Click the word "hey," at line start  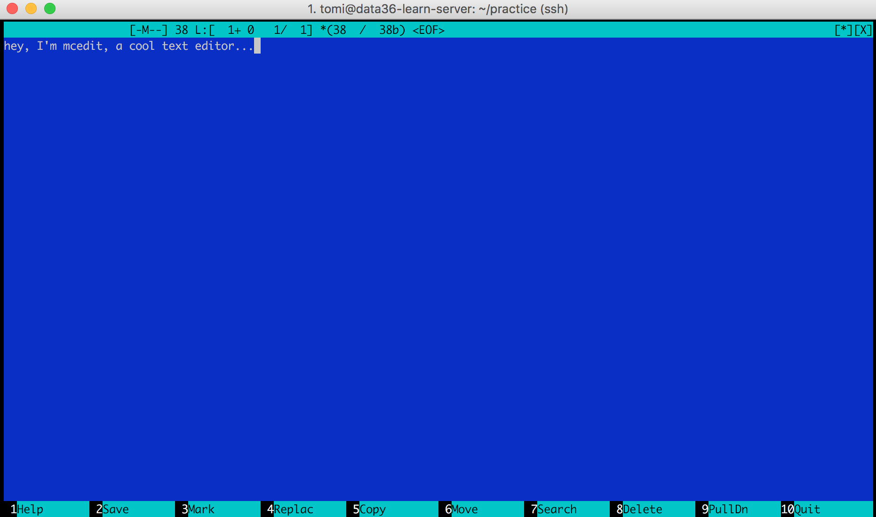pyautogui.click(x=16, y=46)
